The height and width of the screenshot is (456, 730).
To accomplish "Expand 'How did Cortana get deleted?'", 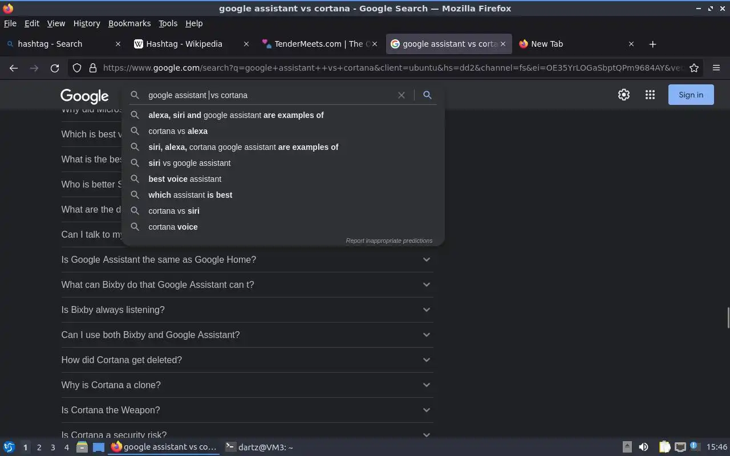I will pos(247,360).
